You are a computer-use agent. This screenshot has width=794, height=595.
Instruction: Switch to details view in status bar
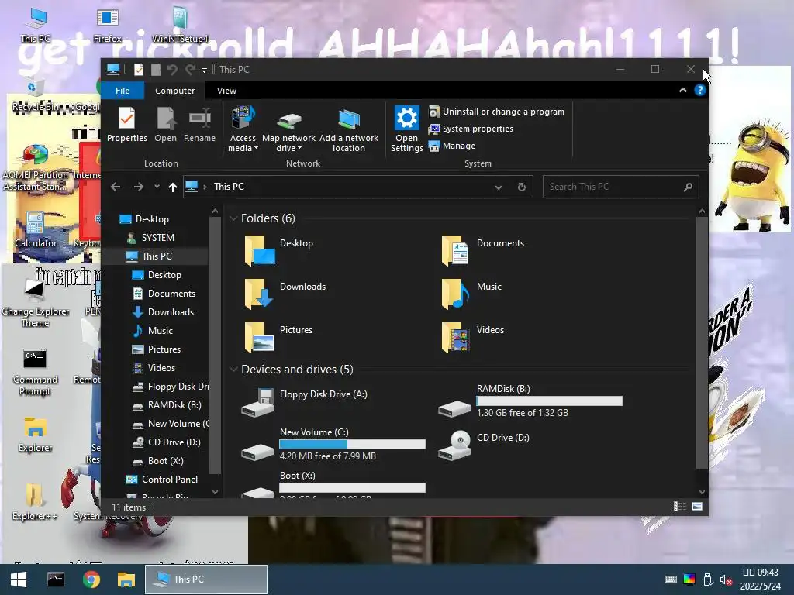click(x=679, y=507)
